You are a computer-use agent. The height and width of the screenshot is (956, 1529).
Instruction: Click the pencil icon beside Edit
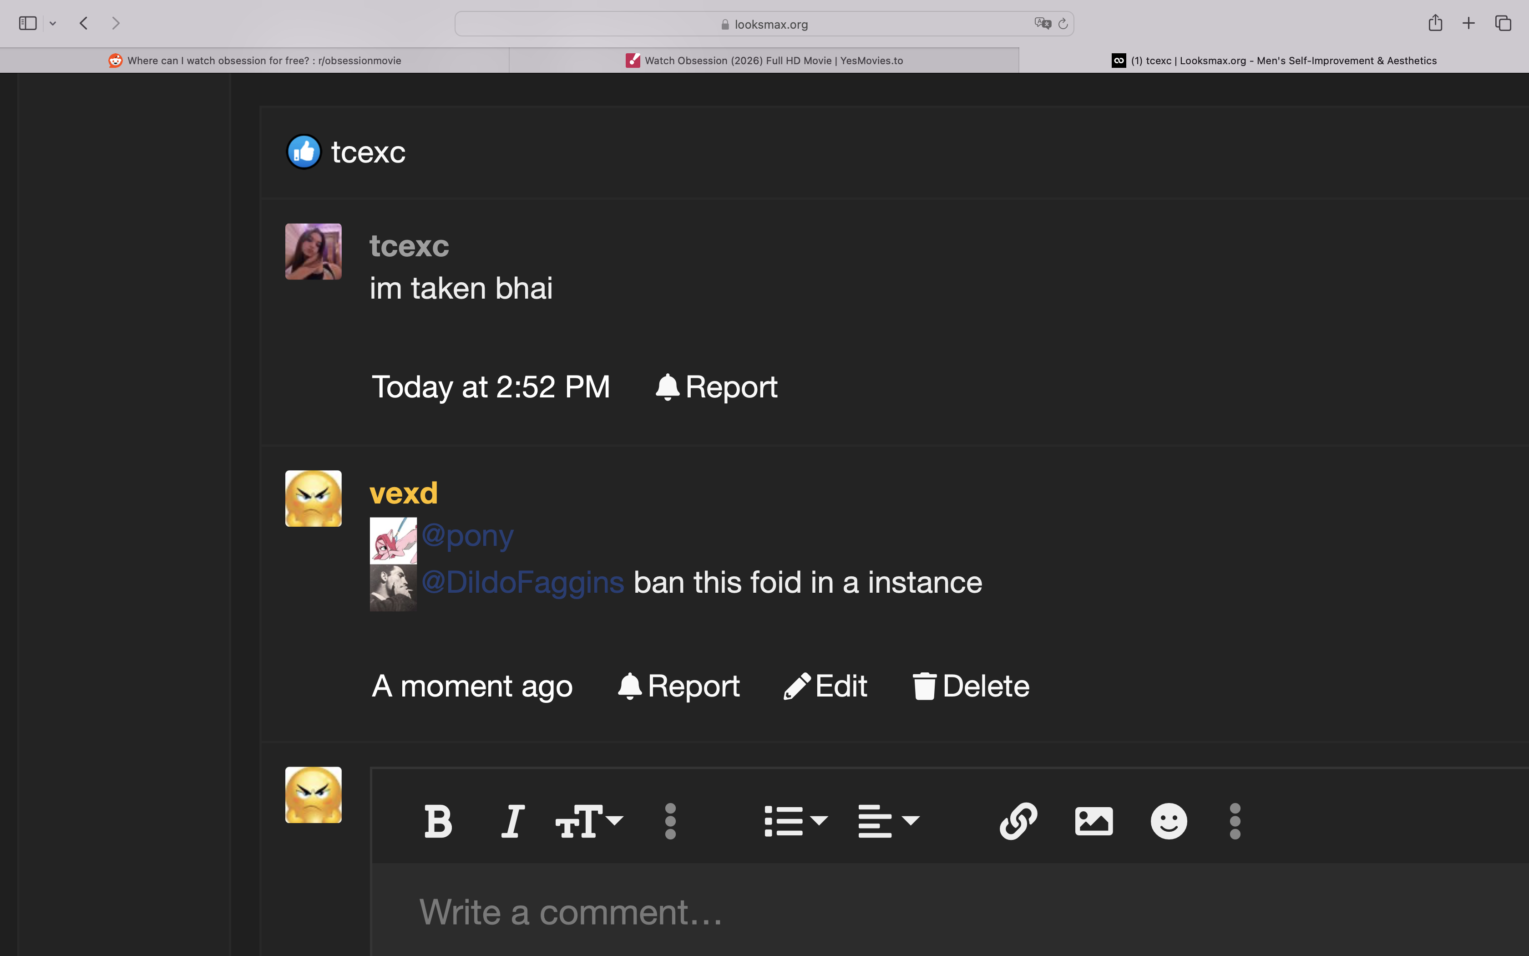pos(797,686)
